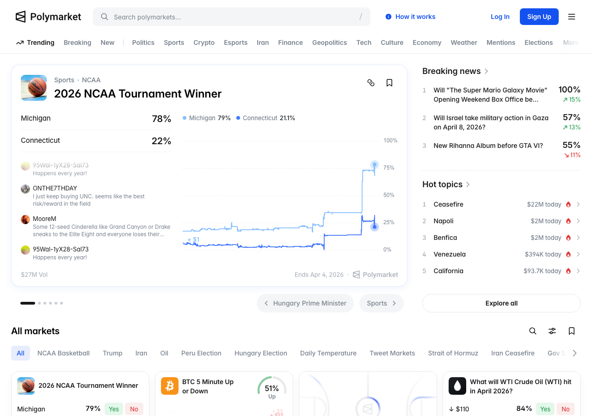This screenshot has width=592, height=416.
Task: Select Yes for Michigan in market card
Action: (114, 409)
